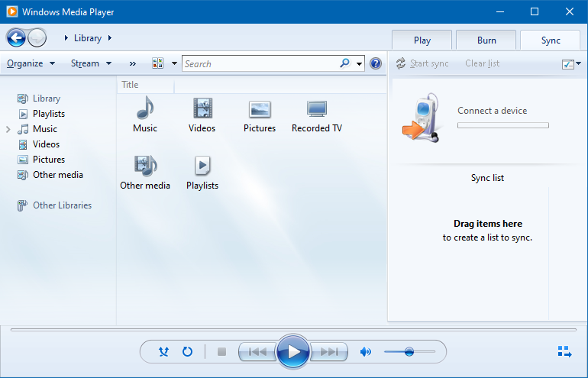Turn shuffle on
The image size is (588, 378).
[163, 352]
